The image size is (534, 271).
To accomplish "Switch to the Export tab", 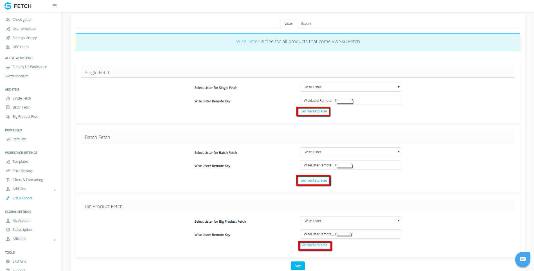I will tap(306, 24).
